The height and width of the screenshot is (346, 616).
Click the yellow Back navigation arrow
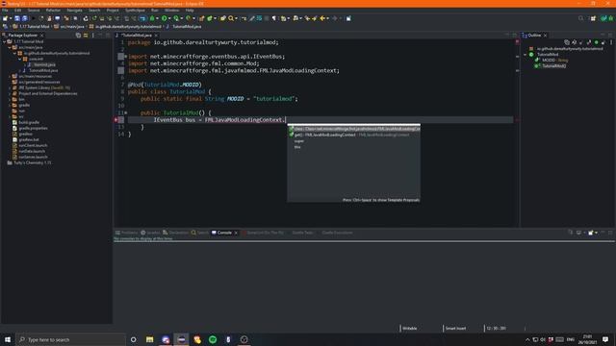coord(322,18)
